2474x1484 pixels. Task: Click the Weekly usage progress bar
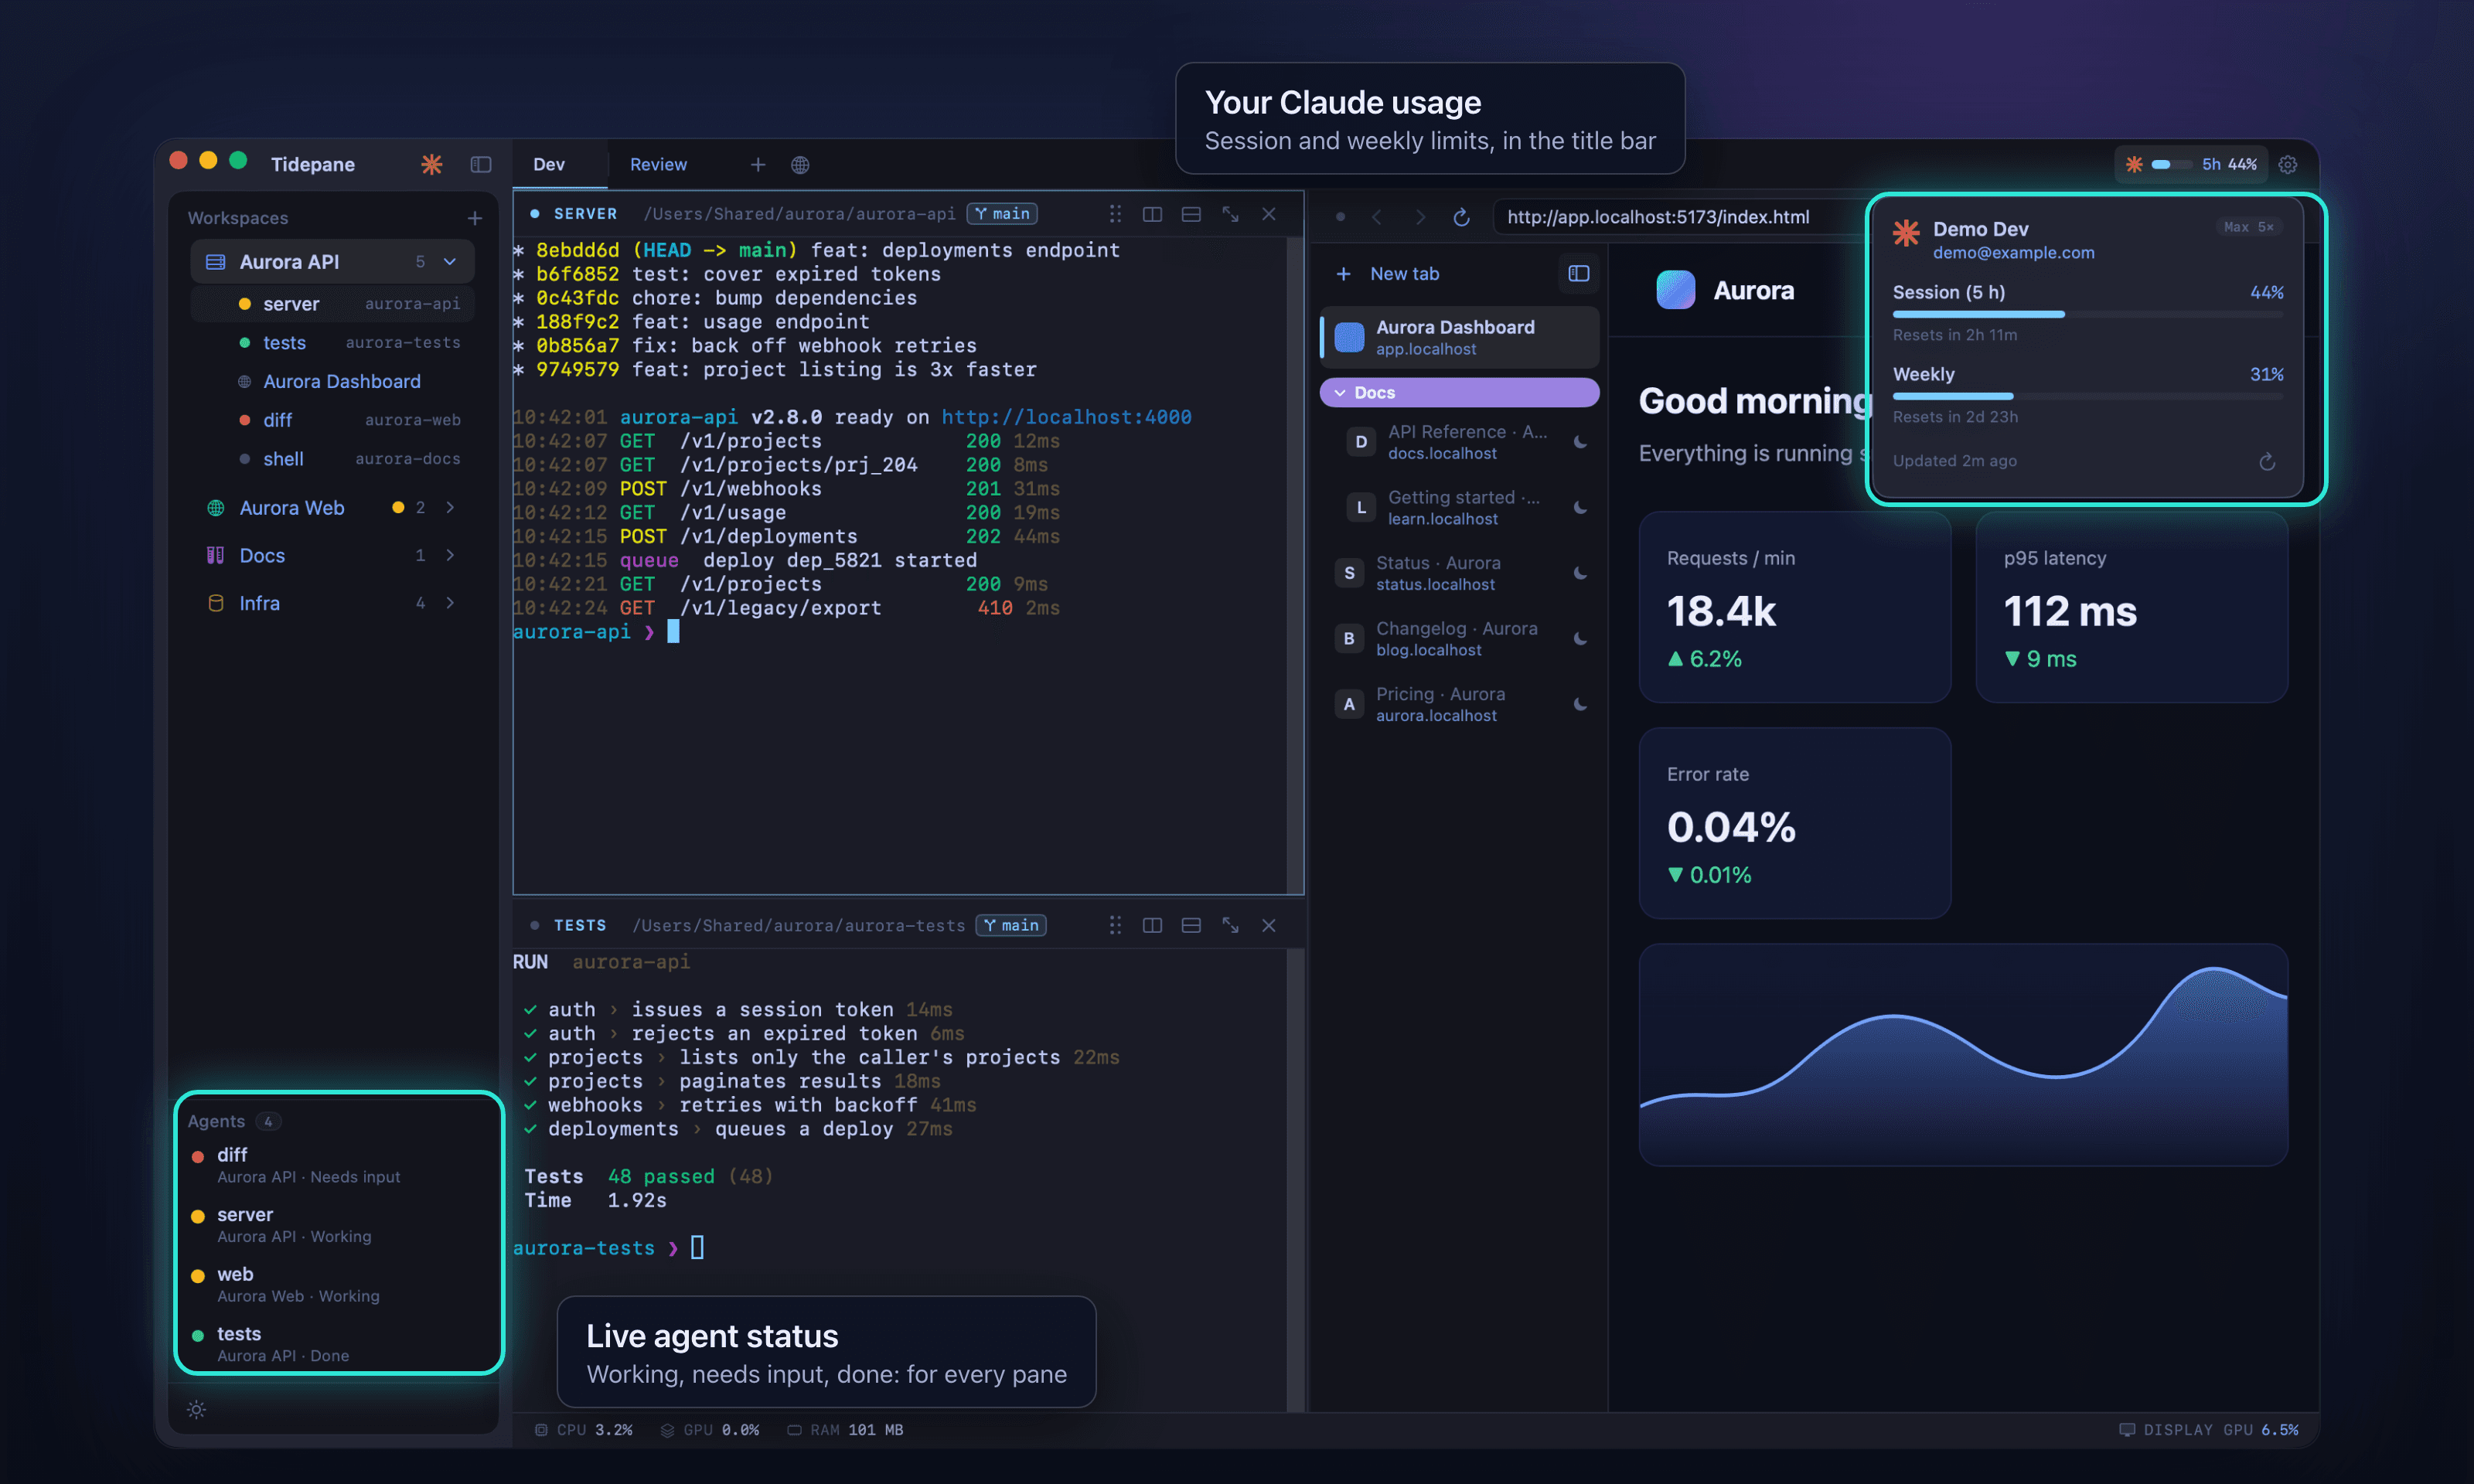(x=2088, y=396)
